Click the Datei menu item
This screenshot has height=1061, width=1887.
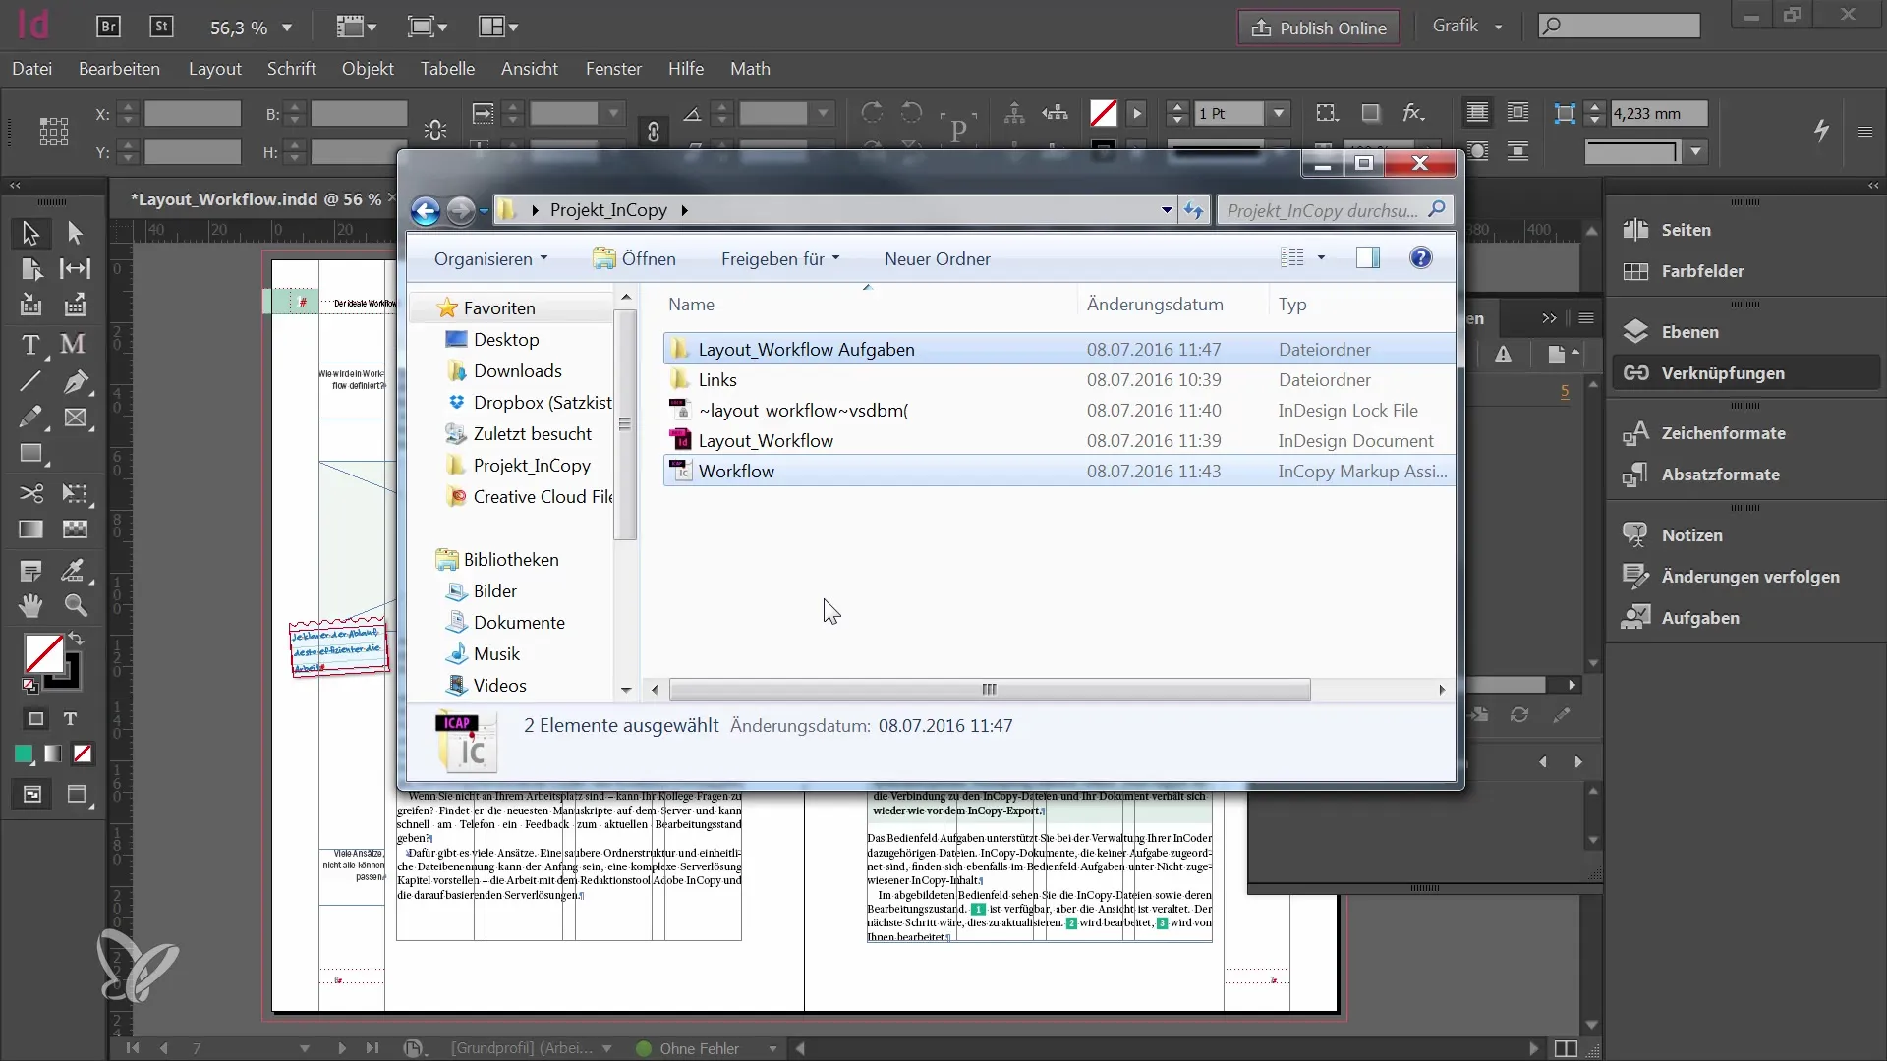(31, 69)
